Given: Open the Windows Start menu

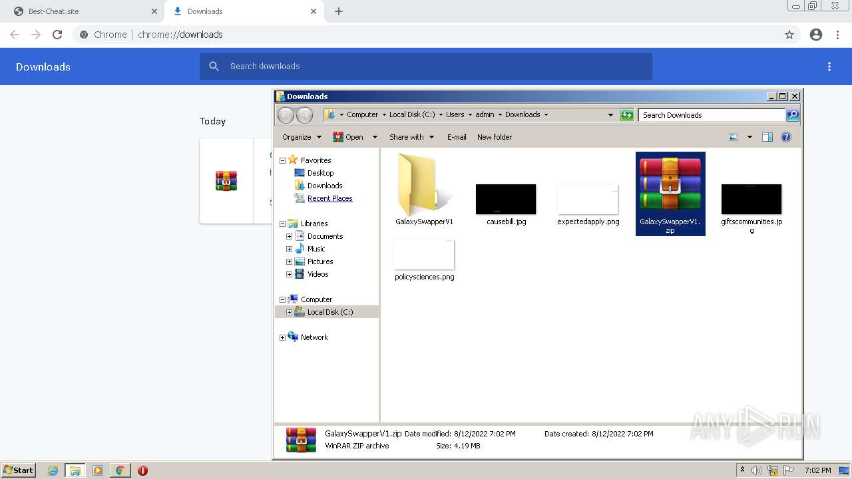Looking at the screenshot, I should pos(18,470).
